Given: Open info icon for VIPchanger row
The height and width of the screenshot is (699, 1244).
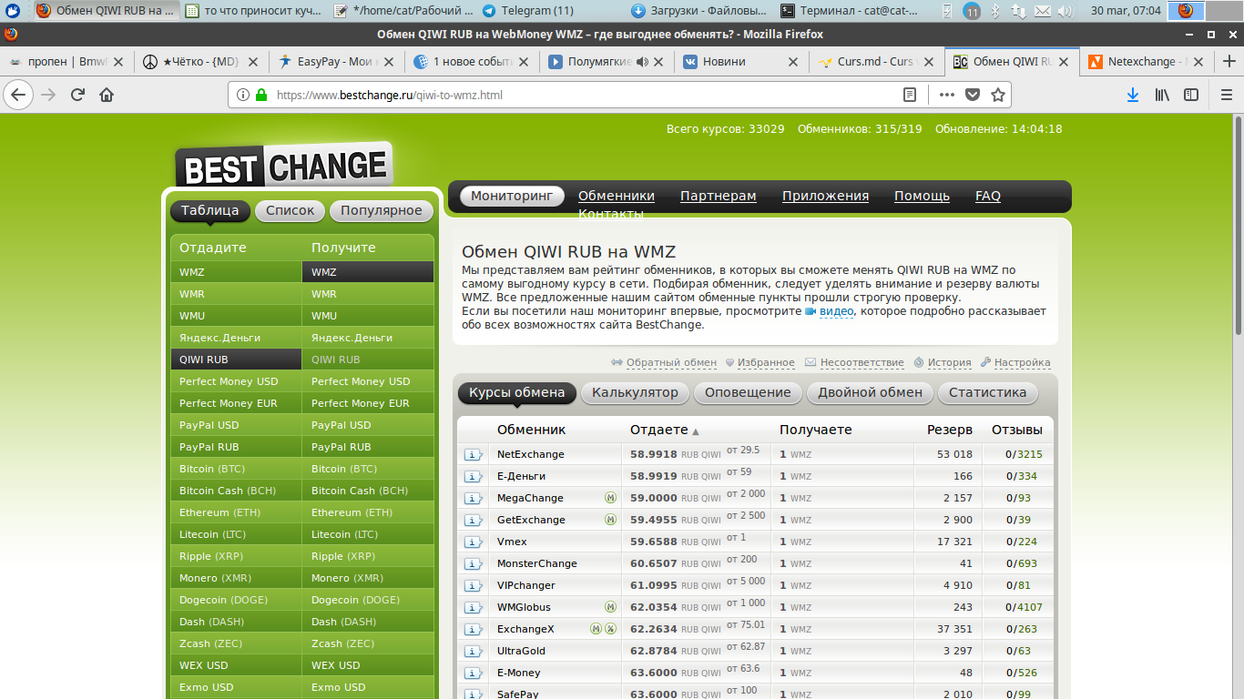Looking at the screenshot, I should pos(474,585).
